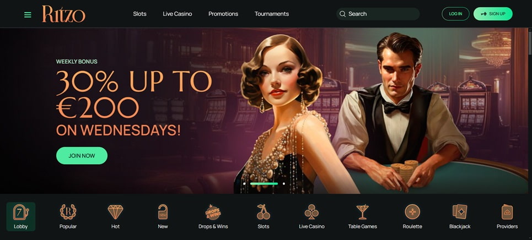532x240 pixels.
Task: Open Live Casino in top navigation
Action: [178, 14]
